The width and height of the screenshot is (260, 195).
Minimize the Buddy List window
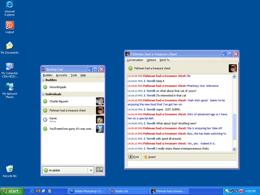[89, 69]
